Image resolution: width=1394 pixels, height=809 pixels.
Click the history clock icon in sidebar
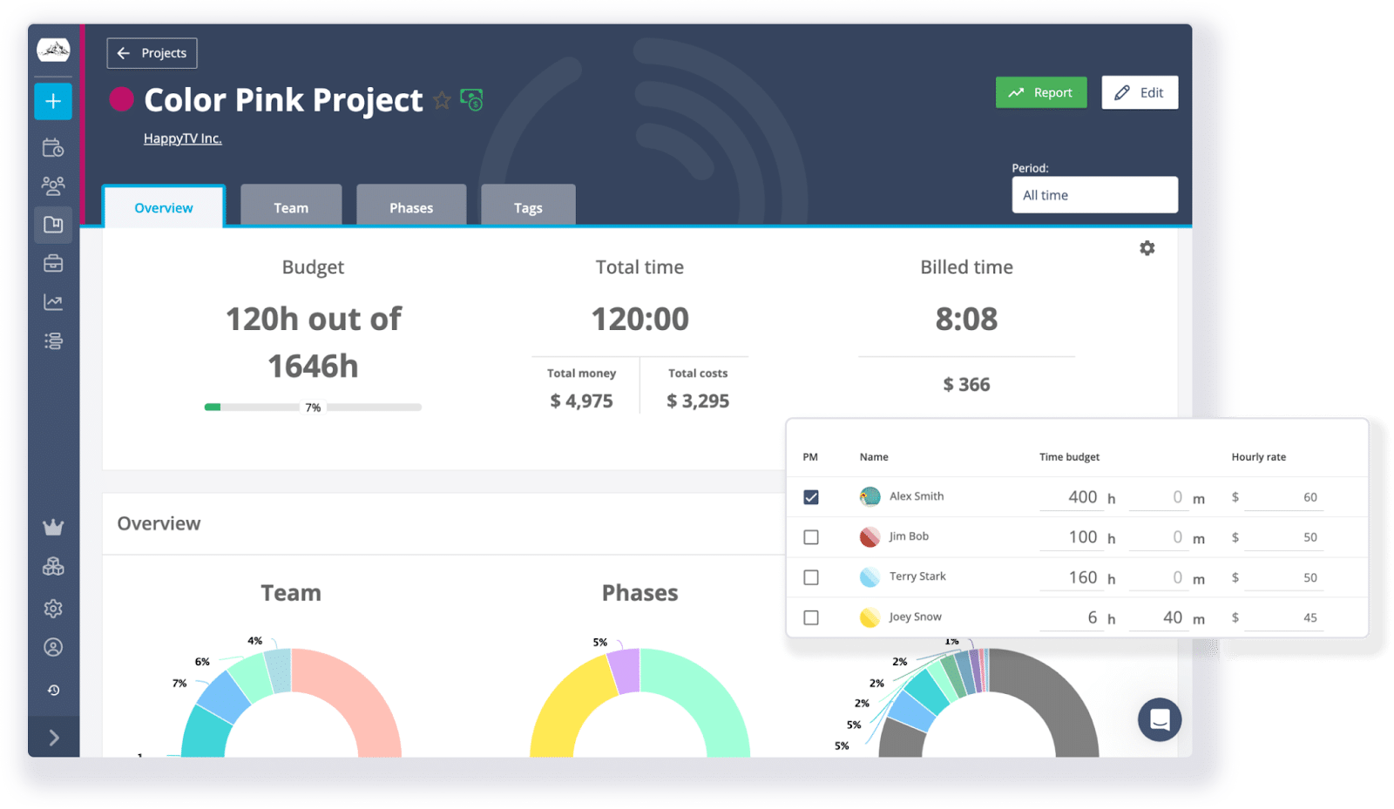[x=53, y=690]
